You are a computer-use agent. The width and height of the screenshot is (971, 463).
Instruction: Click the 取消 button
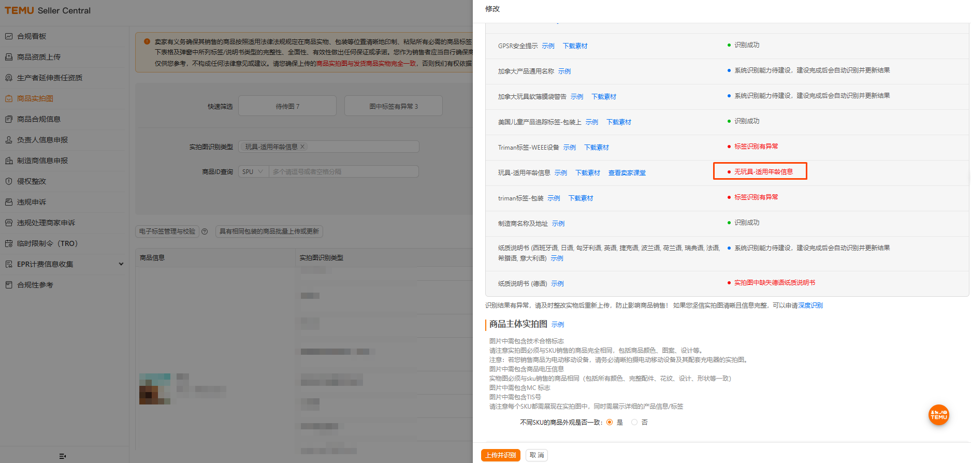pos(537,455)
